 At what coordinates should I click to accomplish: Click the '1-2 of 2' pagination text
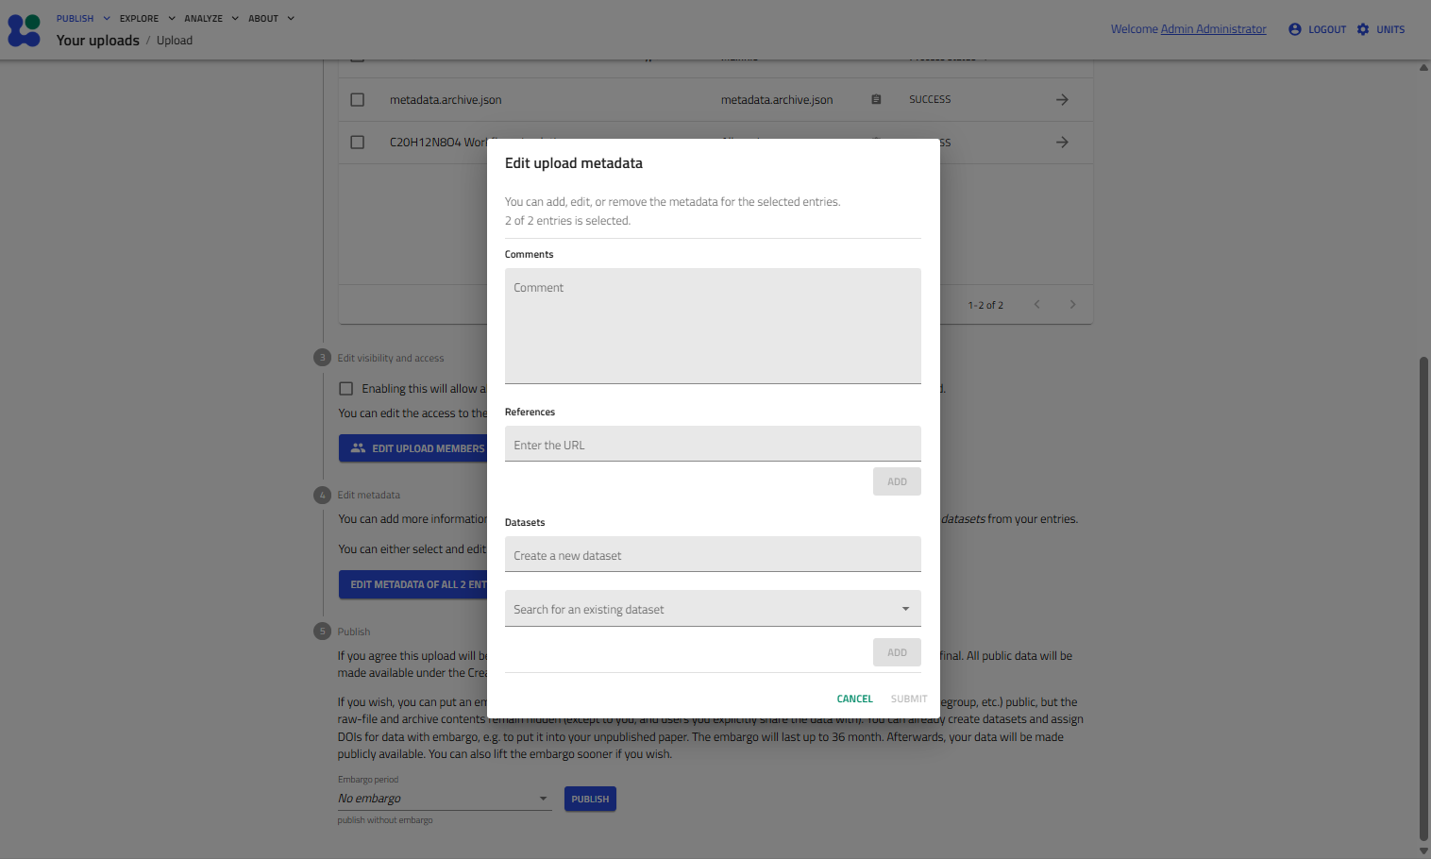(985, 305)
